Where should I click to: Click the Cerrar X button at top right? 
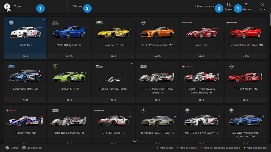pyautogui.click(x=262, y=5)
